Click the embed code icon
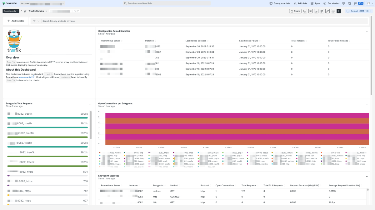This screenshot has height=210, width=375. point(310,11)
